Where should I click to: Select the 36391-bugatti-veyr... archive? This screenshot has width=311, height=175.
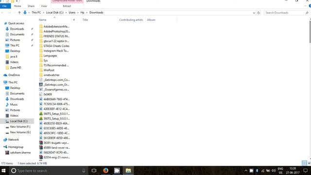click(x=56, y=143)
